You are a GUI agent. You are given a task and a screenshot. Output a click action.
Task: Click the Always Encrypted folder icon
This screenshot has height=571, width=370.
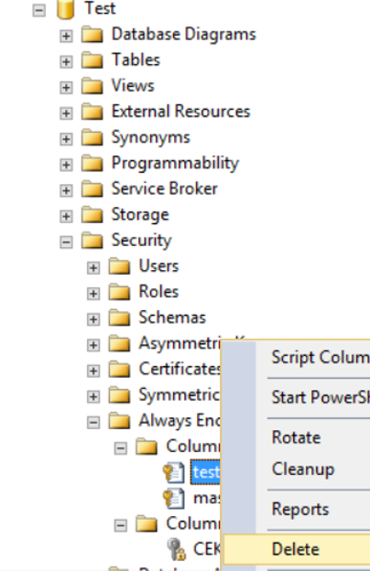point(119,421)
